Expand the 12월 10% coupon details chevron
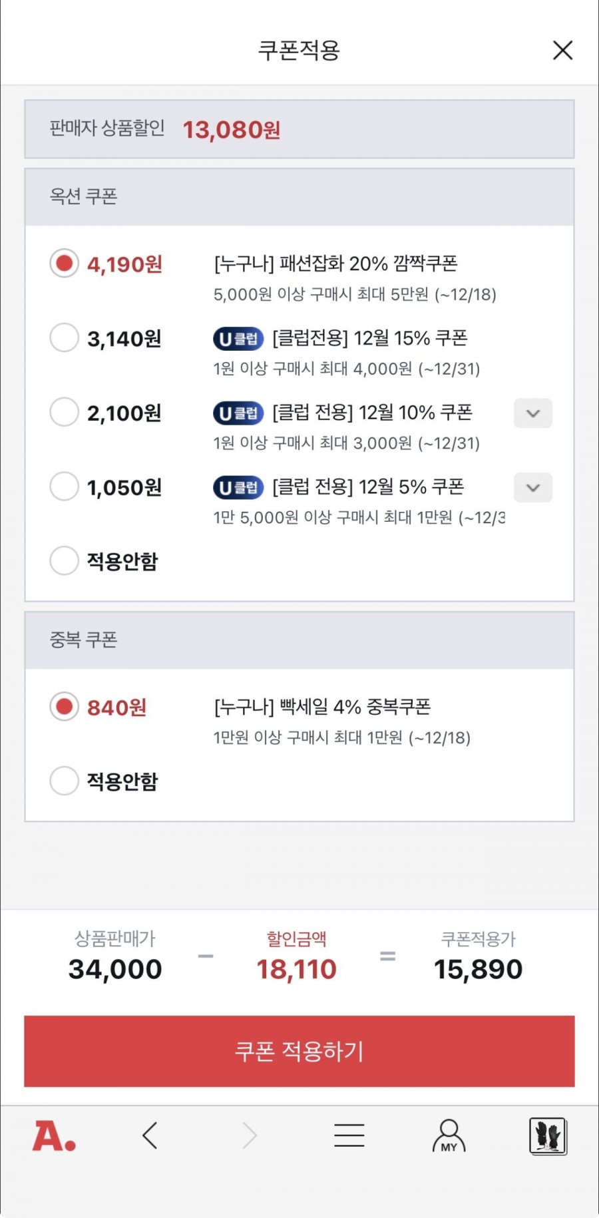Viewport: 599px width, 1218px height. [533, 413]
